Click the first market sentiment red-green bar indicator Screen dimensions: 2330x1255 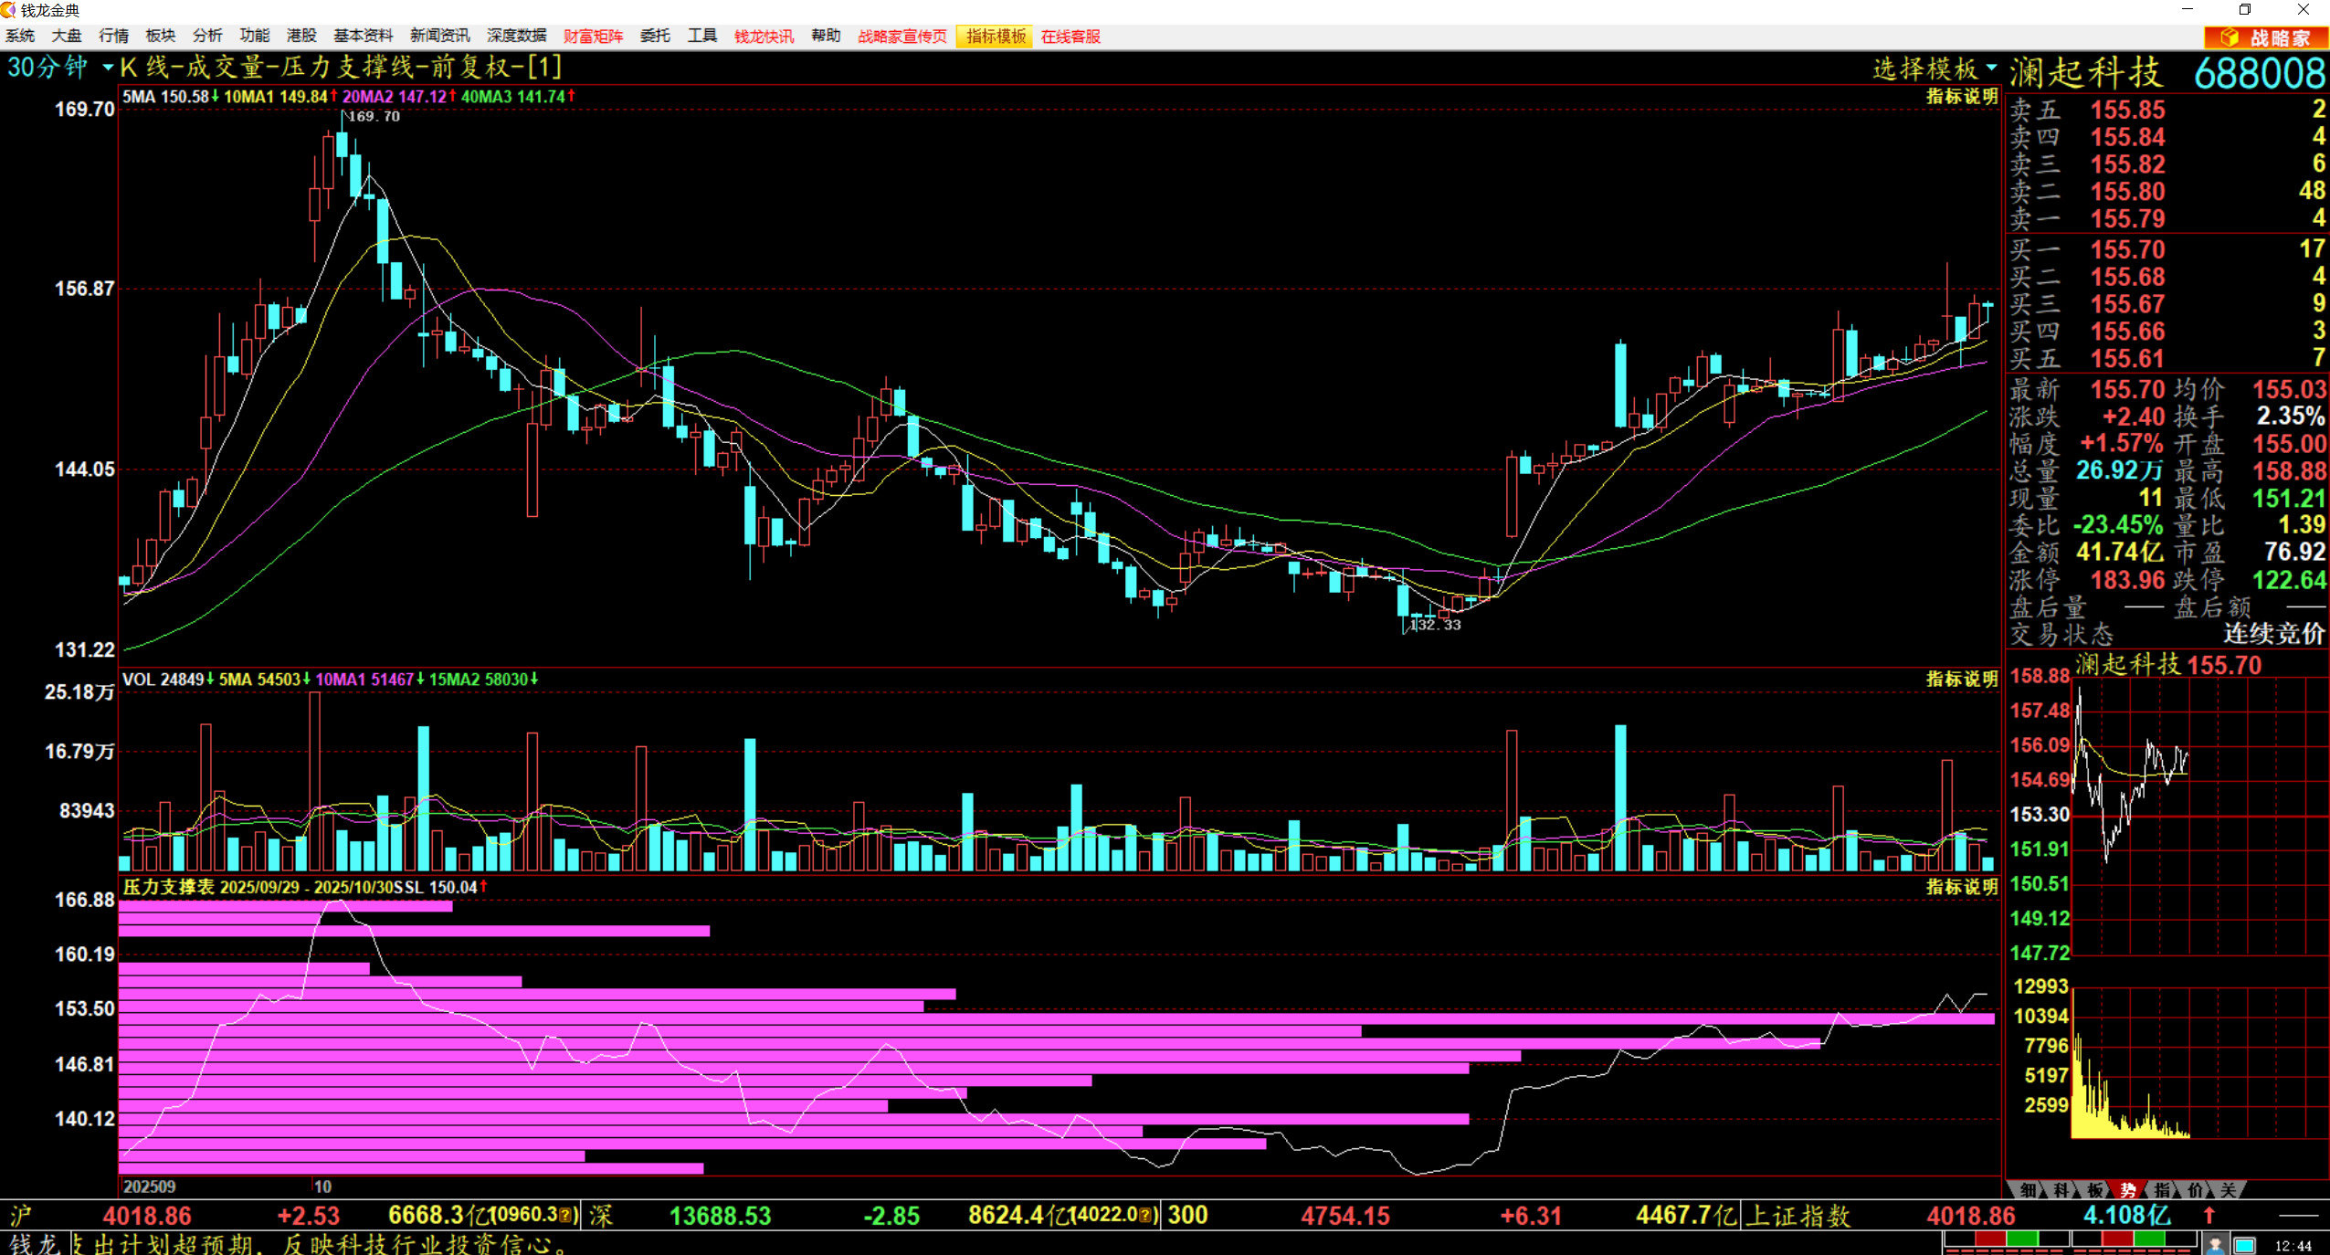coord(2006,1239)
